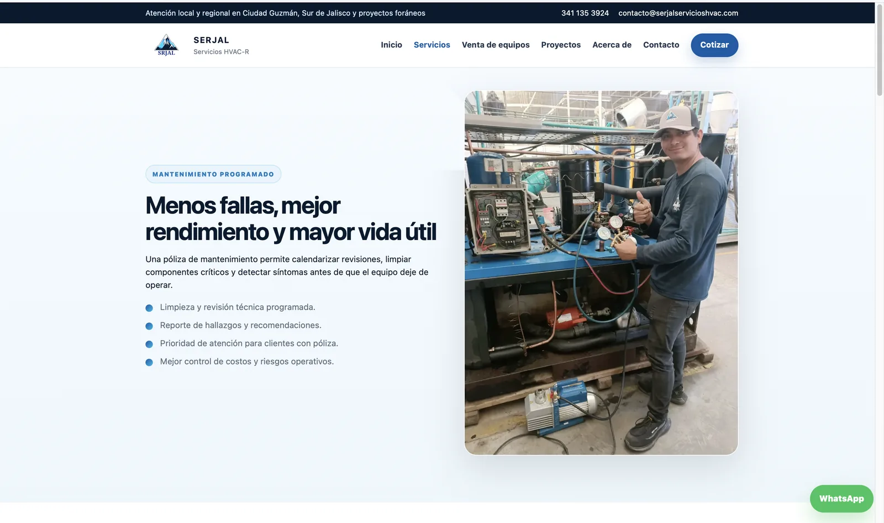Click the SERJAL brand name text
Image resolution: width=884 pixels, height=523 pixels.
pos(211,40)
